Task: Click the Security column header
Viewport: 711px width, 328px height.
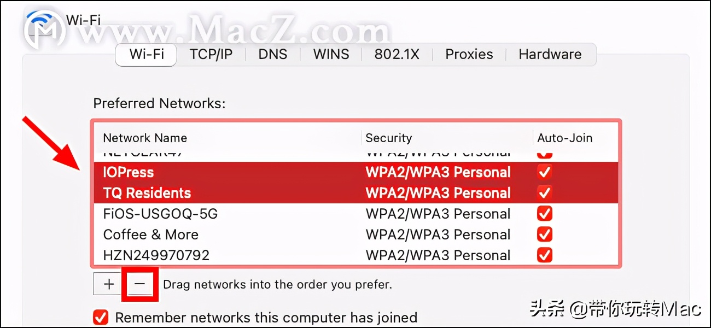Action: pyautogui.click(x=389, y=138)
